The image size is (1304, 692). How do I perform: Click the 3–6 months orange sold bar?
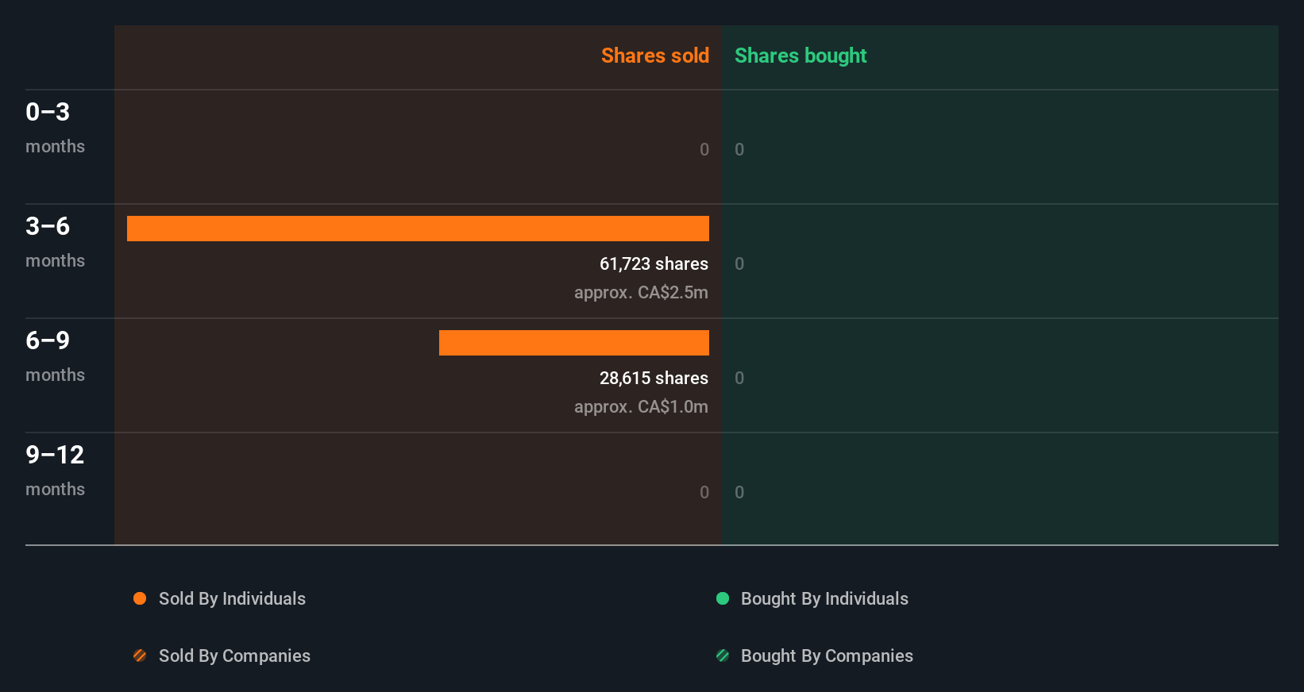coord(418,229)
